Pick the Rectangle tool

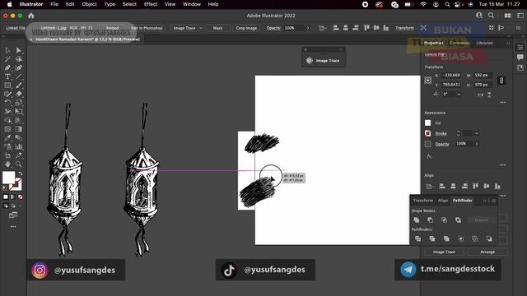[x=7, y=86]
